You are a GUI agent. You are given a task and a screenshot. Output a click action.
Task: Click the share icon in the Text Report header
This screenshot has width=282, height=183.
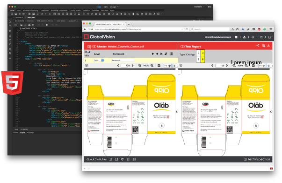point(258,45)
